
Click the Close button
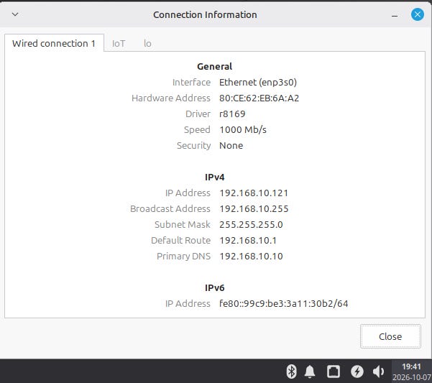[x=390, y=336]
